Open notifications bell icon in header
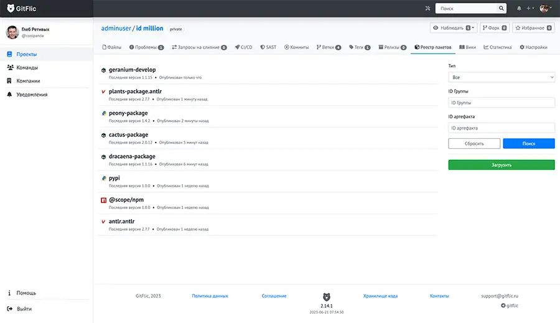 tap(519, 8)
